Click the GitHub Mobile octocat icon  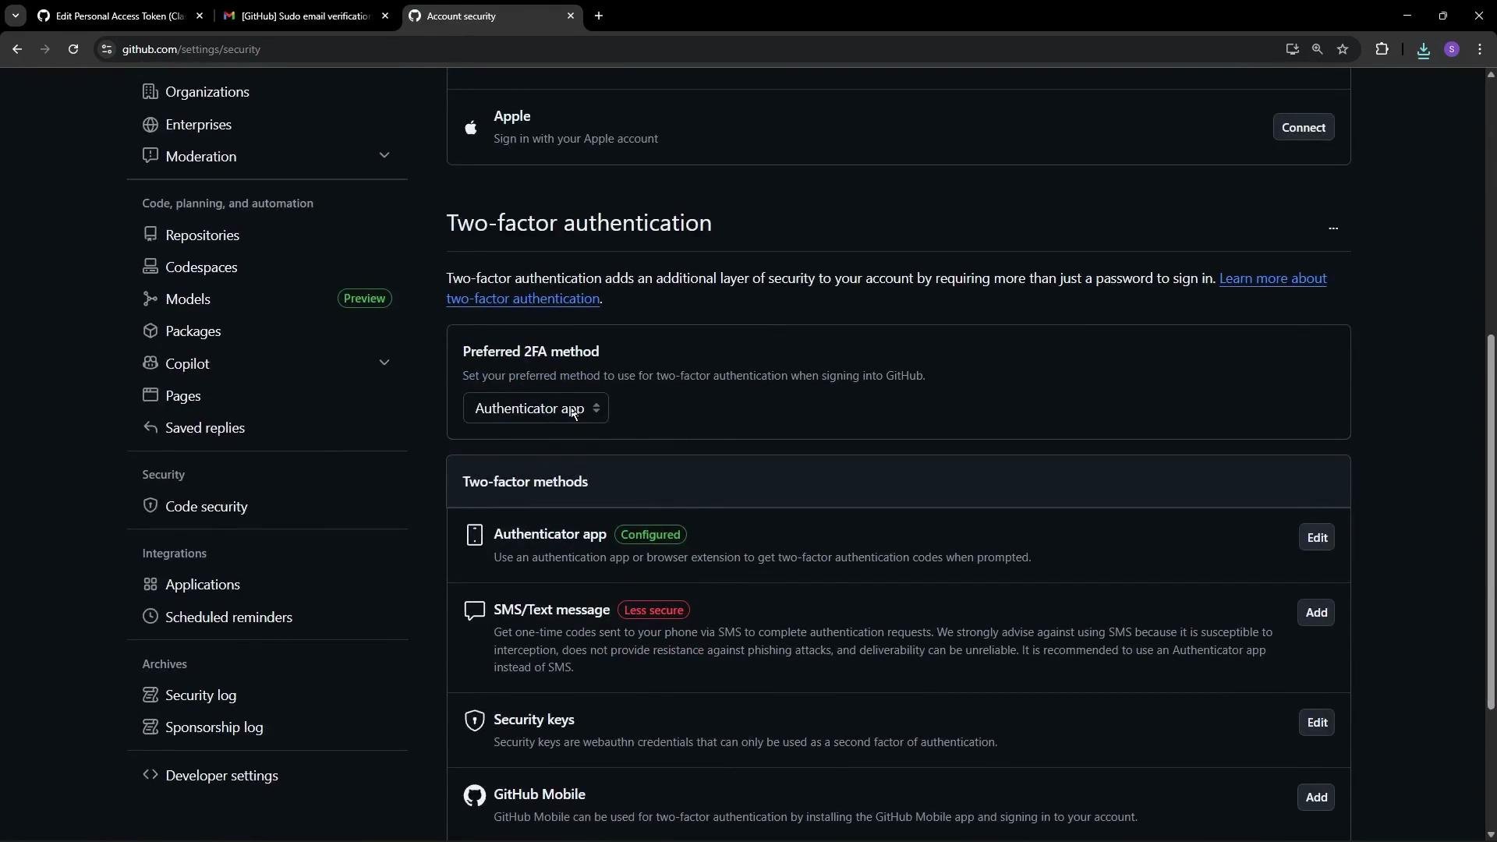(474, 795)
